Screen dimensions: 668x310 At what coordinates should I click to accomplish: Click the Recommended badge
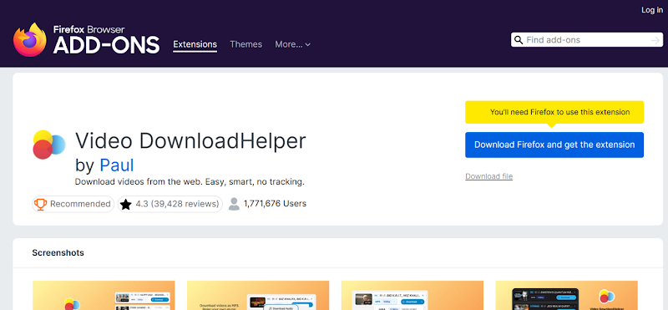73,204
